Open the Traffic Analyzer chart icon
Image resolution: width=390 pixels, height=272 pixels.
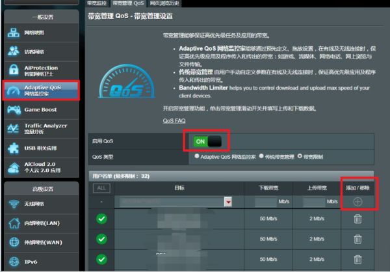tap(13, 129)
